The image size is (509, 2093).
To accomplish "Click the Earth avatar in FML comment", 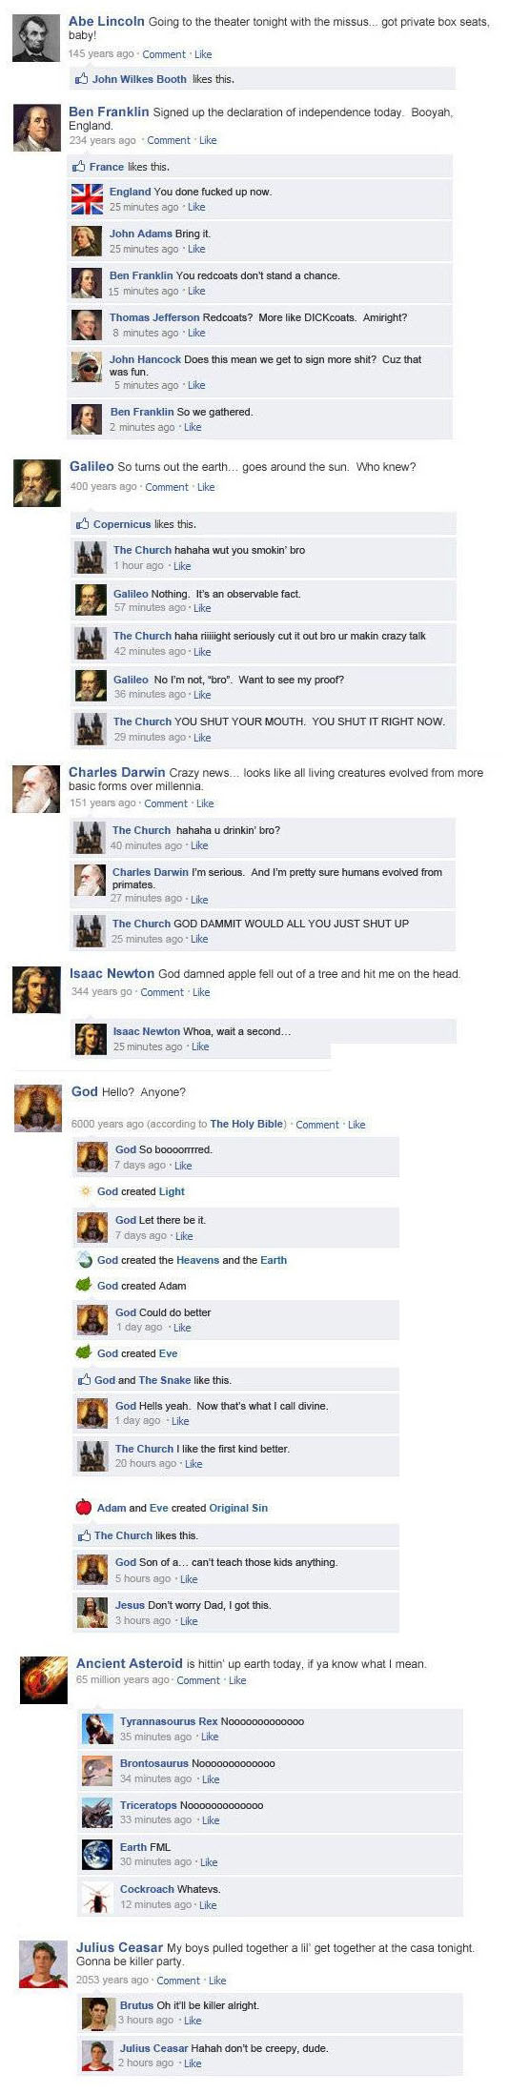I will click(x=97, y=1854).
